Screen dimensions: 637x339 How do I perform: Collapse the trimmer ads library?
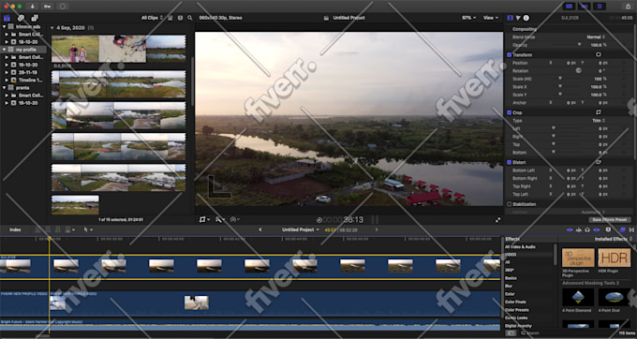pos(4,27)
